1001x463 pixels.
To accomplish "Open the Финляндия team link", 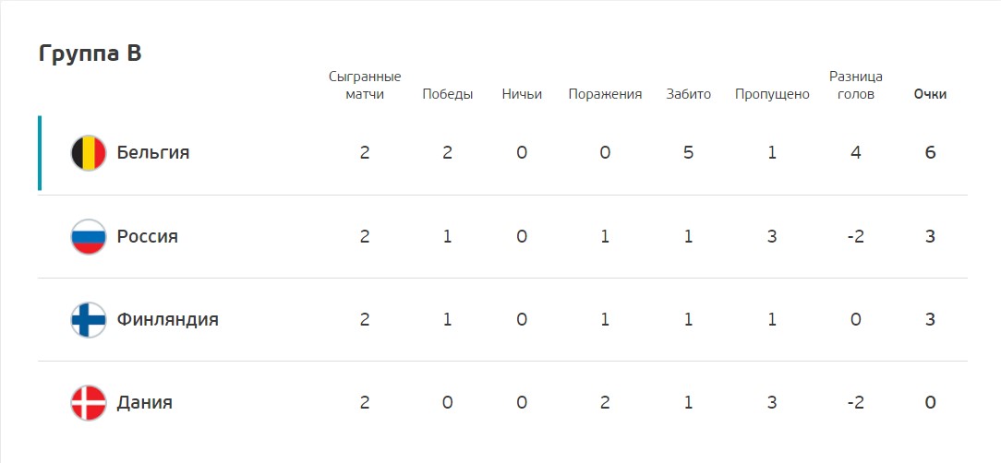I will pyautogui.click(x=168, y=319).
